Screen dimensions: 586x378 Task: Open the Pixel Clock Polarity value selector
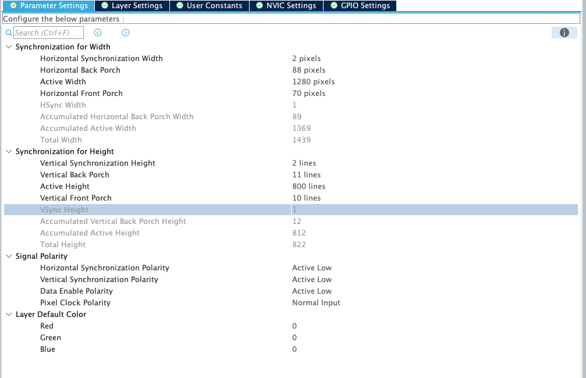[x=316, y=302]
